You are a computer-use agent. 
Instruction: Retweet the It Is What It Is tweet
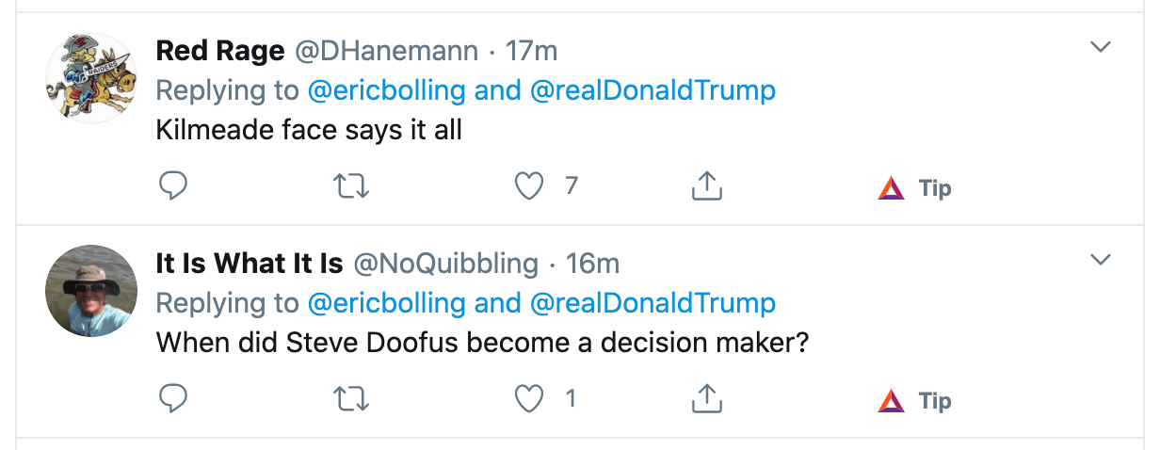352,399
